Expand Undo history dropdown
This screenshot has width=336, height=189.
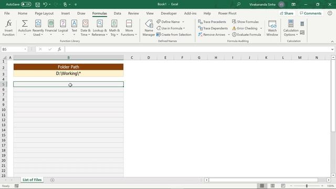click(50, 4)
